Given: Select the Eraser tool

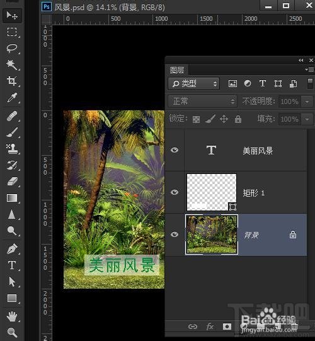Looking at the screenshot, I should coord(12,182).
